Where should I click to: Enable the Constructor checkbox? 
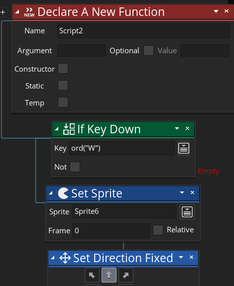(63, 69)
